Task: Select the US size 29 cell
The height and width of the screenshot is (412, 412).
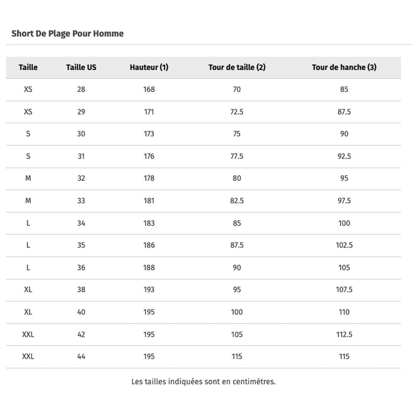Action: [81, 112]
